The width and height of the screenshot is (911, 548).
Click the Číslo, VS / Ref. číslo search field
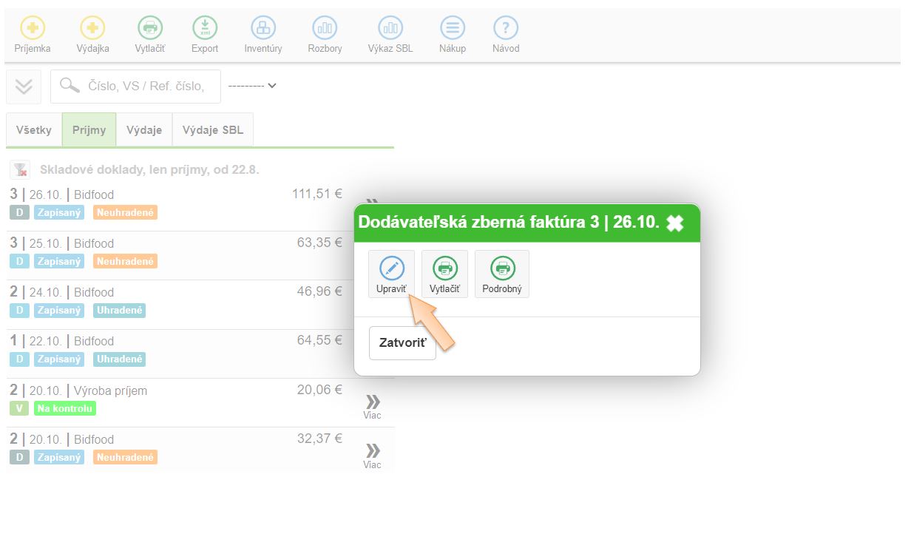145,87
